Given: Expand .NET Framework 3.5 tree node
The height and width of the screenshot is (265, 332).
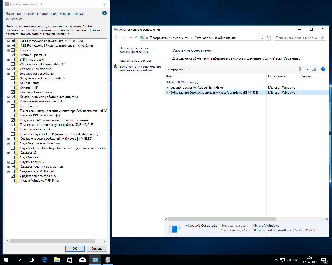Looking at the screenshot, I should tap(9, 41).
